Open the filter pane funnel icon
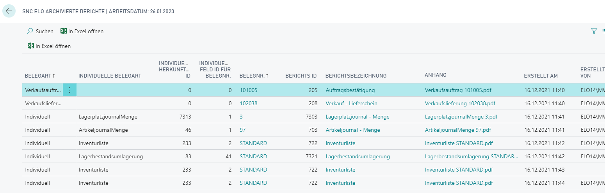605x193 pixels. click(x=594, y=31)
